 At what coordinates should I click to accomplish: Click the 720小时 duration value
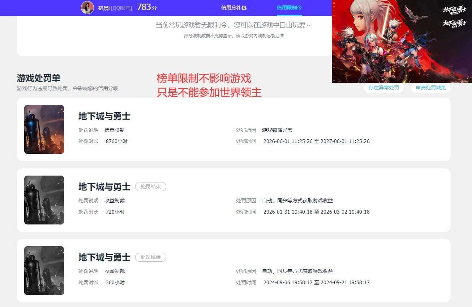click(x=115, y=212)
